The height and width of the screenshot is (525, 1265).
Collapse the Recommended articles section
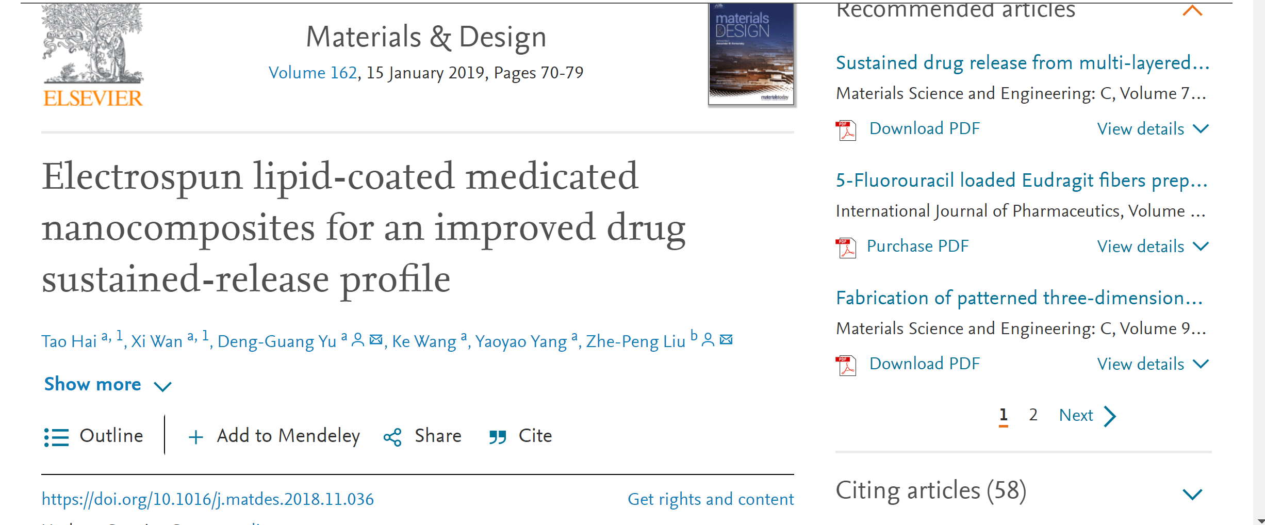tap(1192, 11)
